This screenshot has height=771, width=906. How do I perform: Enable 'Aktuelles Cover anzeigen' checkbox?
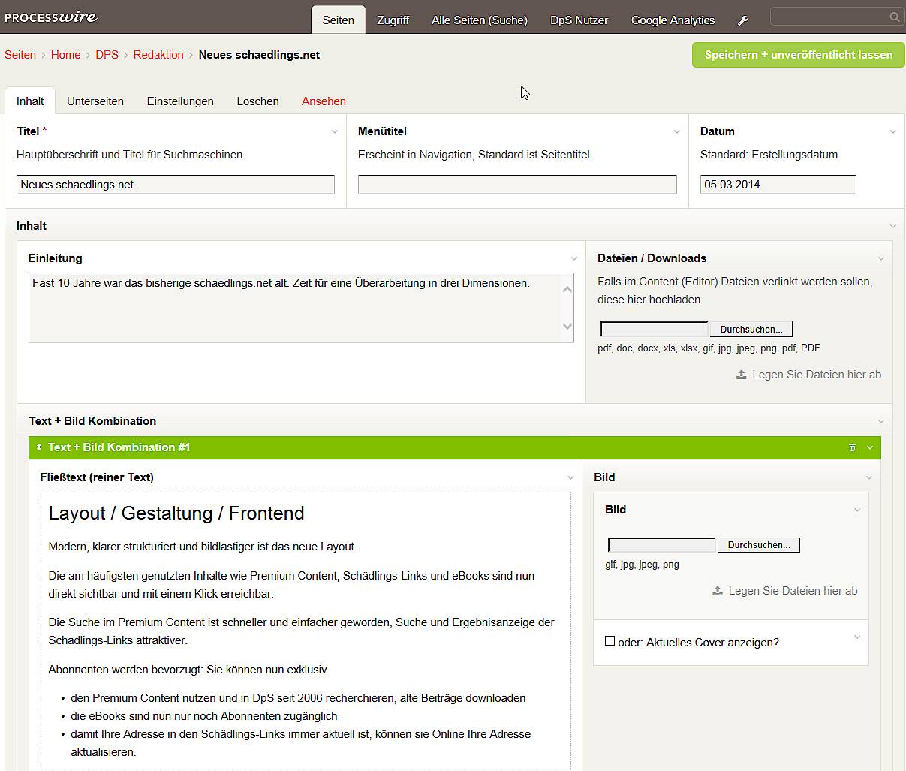(x=610, y=641)
